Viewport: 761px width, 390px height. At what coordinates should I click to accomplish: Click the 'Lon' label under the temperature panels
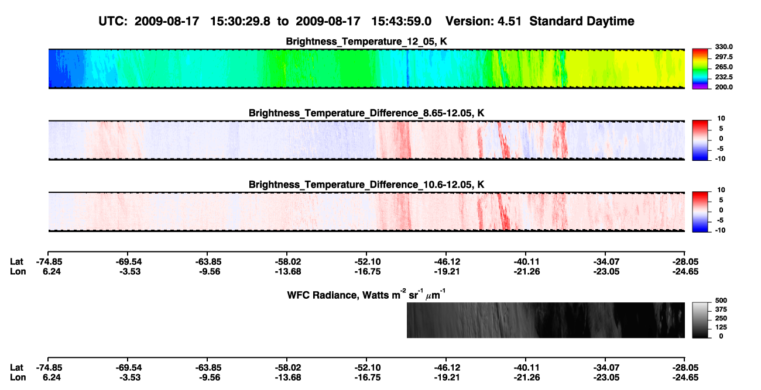tap(17, 271)
